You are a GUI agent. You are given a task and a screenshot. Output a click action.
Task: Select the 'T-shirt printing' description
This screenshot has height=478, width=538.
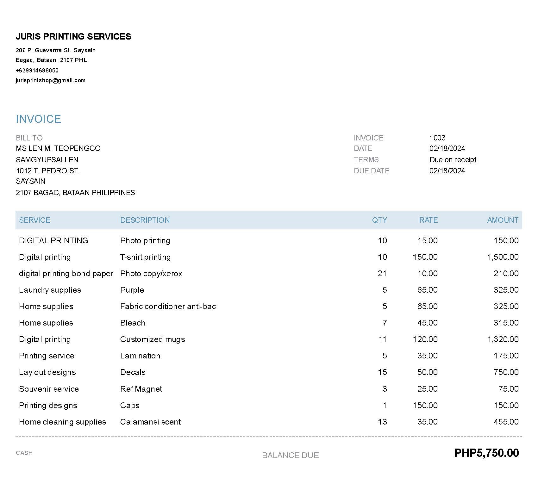pos(146,257)
